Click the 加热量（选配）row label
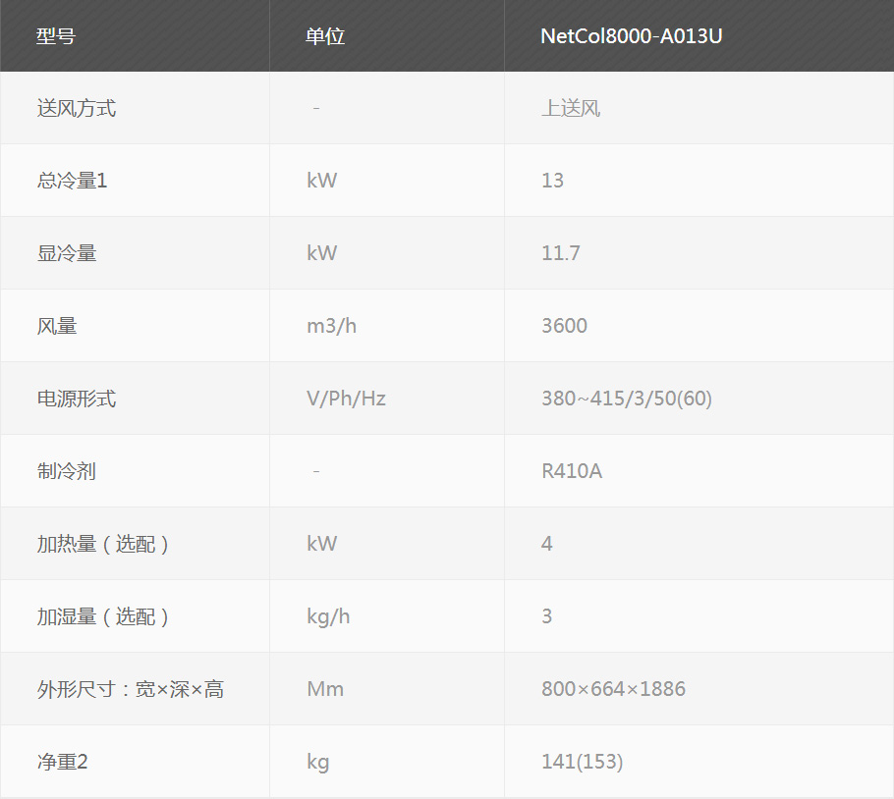The width and height of the screenshot is (894, 799). pos(102,544)
